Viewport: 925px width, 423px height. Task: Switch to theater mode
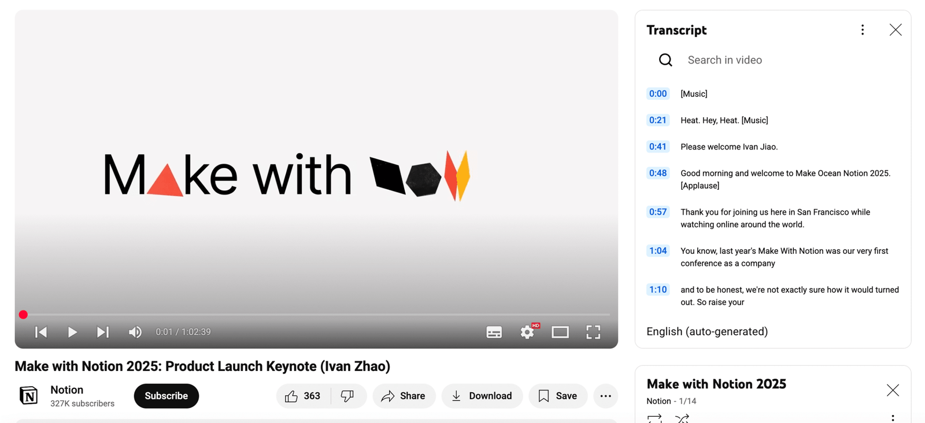point(560,332)
